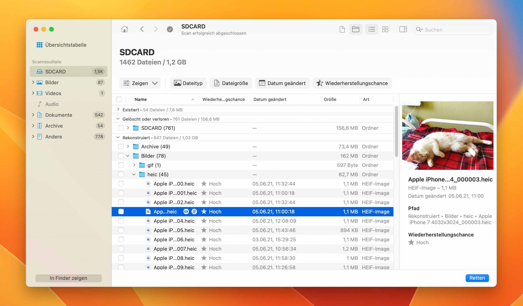This screenshot has height=306, width=523.
Task: Open the Zeigen dropdown
Action: pyautogui.click(x=140, y=83)
